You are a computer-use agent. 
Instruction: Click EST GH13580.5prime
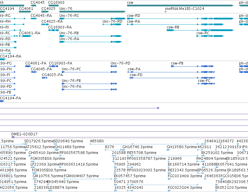(x=168, y=150)
